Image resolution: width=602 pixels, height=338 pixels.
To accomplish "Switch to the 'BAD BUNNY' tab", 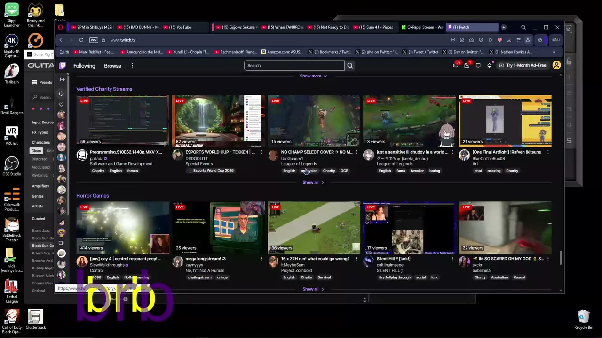I will (138, 27).
